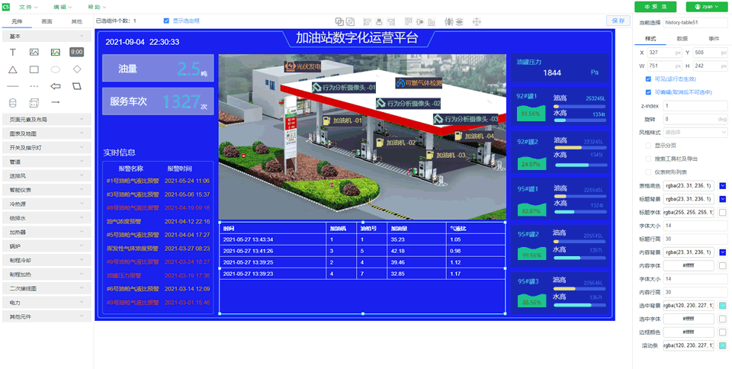Click the 旋转 degree input field
Viewport: 732px width, 369px height.
point(695,119)
